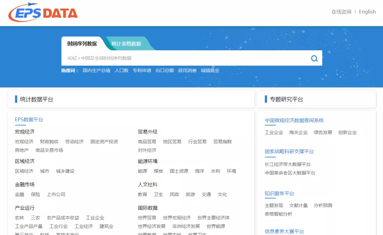This screenshot has height=235, width=383.
Task: Search hot keyword 出口总额
Action: pyautogui.click(x=165, y=71)
